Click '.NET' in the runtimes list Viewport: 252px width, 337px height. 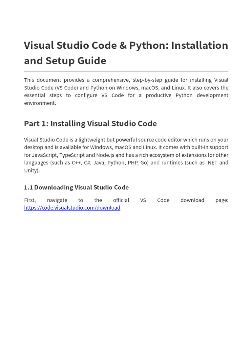[212, 163]
